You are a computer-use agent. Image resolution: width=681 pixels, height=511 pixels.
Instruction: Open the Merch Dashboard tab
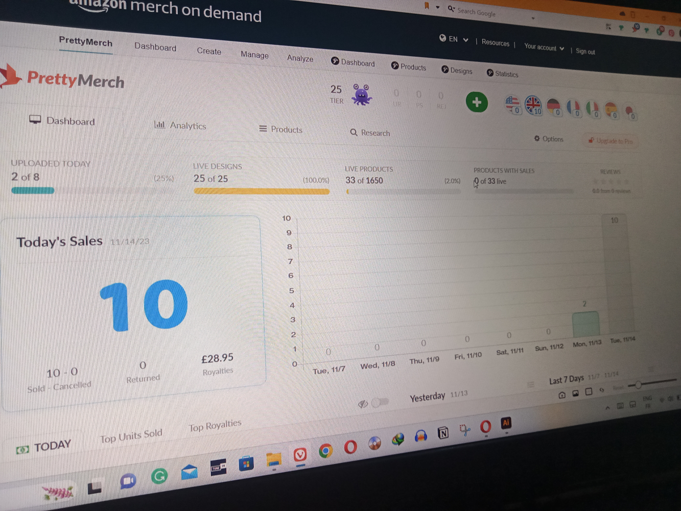pyautogui.click(x=155, y=47)
